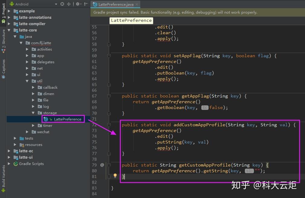Collapse the util package
Viewport: 305px width, 198px height.
click(x=27, y=81)
